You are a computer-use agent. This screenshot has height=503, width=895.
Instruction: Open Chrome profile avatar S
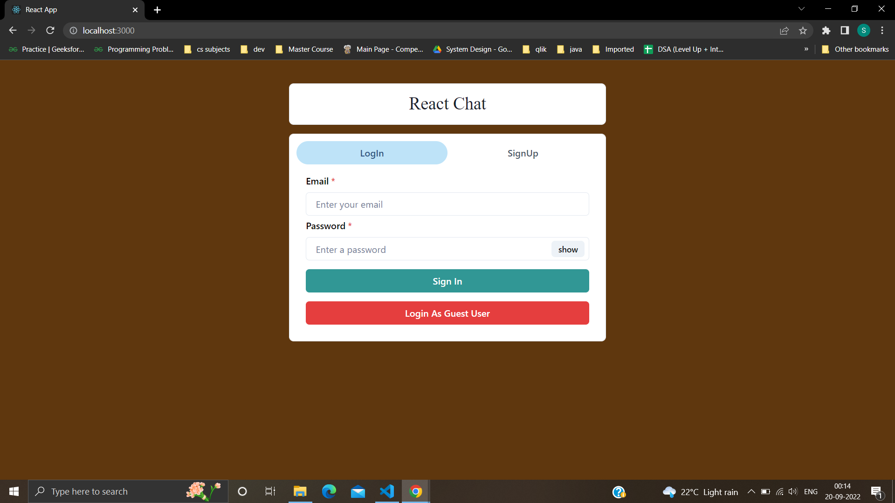(863, 30)
